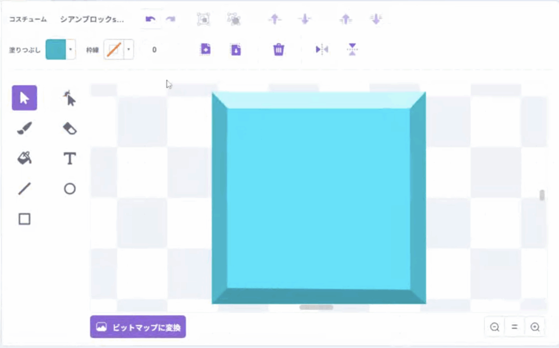The image size is (559, 348).
Task: Click the cyan fill color swatch
Action: click(x=55, y=50)
